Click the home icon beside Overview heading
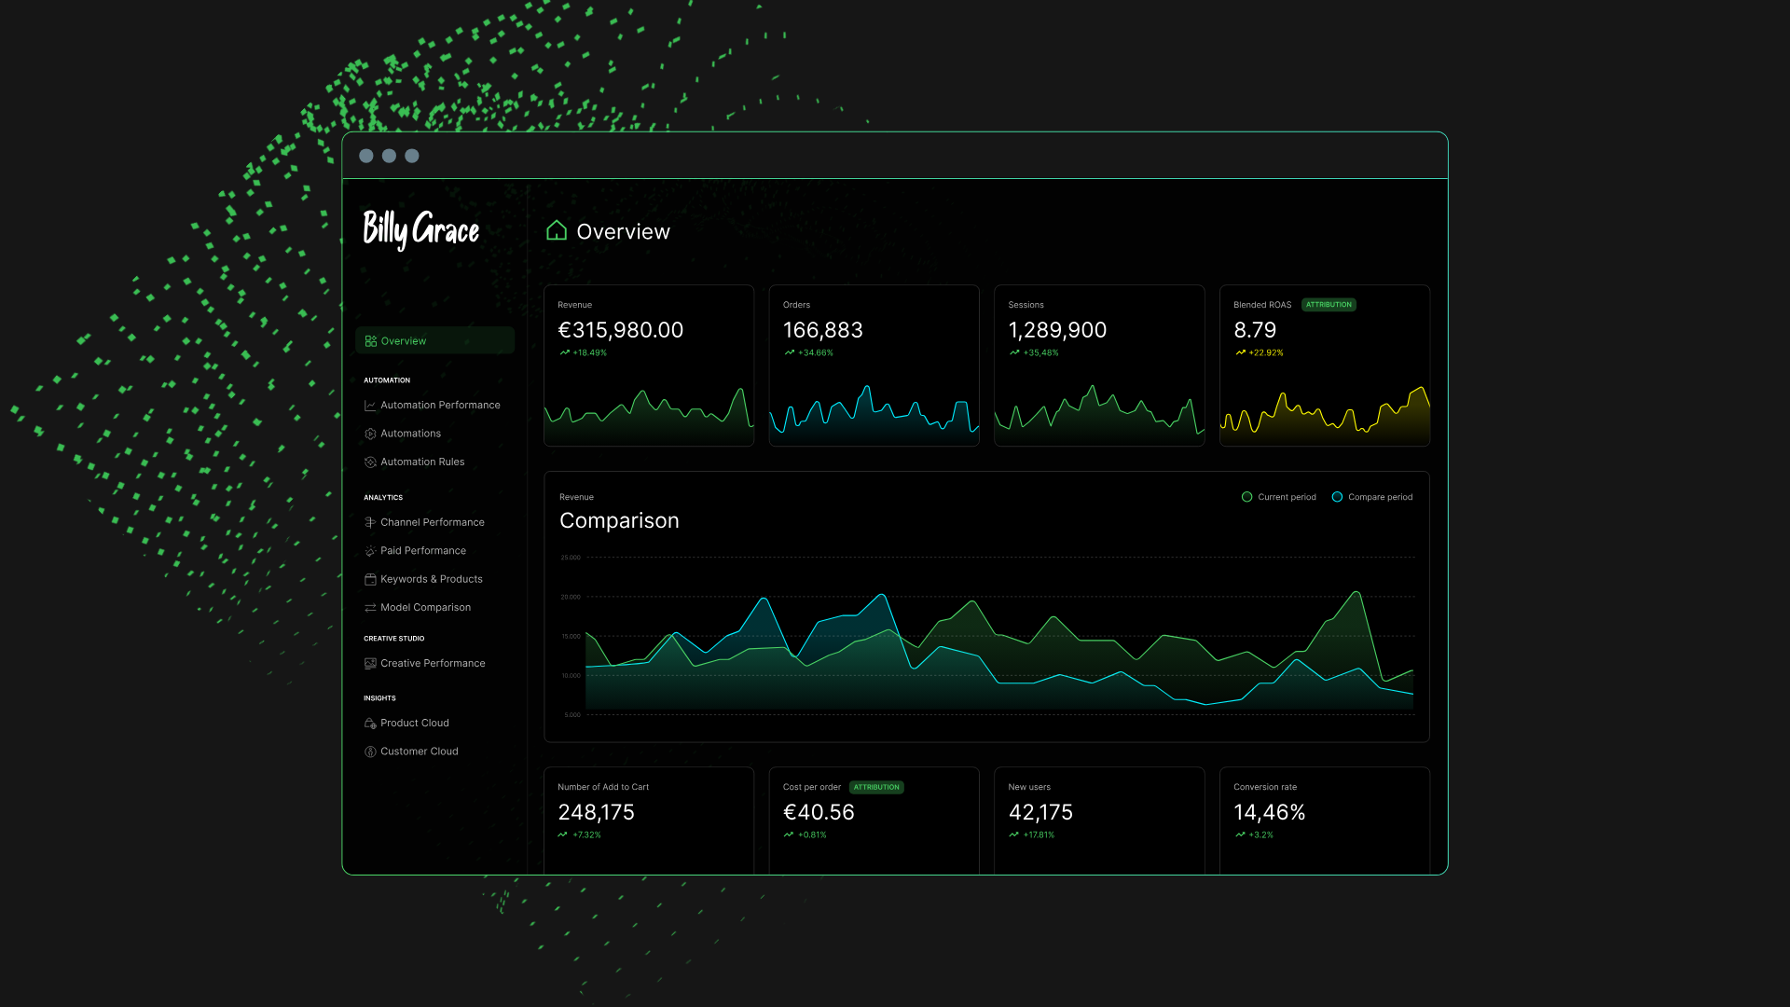 (x=557, y=230)
